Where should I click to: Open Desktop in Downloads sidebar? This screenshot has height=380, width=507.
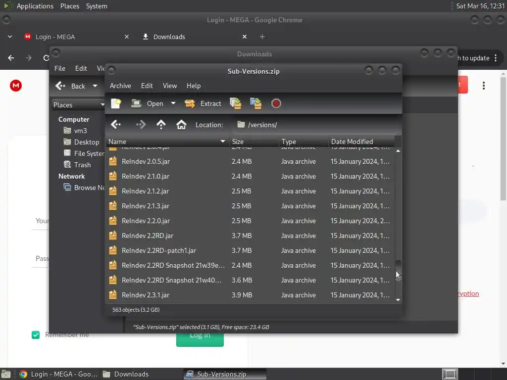(87, 142)
